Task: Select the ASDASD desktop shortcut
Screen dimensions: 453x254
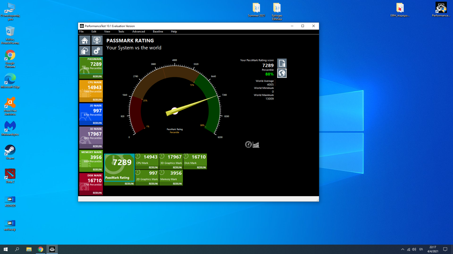Action: tap(10, 201)
